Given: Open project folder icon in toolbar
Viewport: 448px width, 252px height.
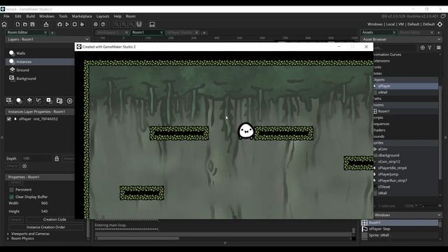Looking at the screenshot, I should tap(25, 24).
